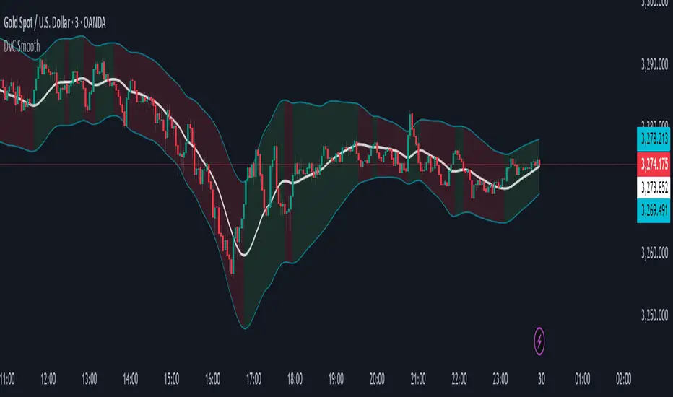Click the 3,290.000 price scale label
Image resolution: width=673 pixels, height=397 pixels.
654,65
